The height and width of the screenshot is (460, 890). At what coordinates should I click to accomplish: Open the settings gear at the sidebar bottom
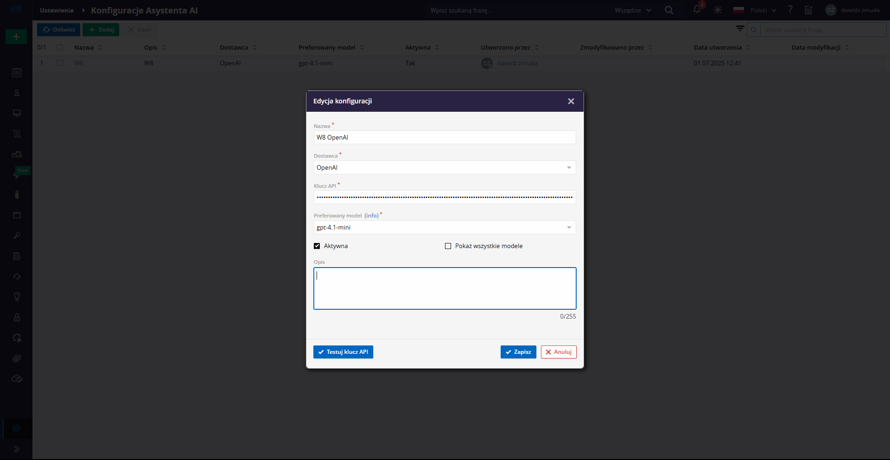[x=17, y=428]
